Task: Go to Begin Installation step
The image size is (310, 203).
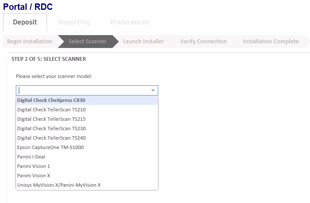Action: click(30, 42)
